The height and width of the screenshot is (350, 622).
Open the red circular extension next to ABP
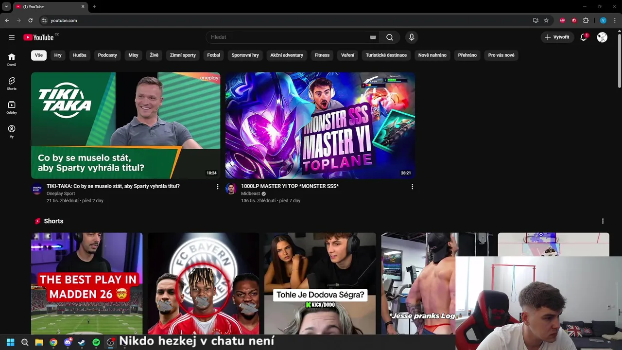[x=574, y=20]
